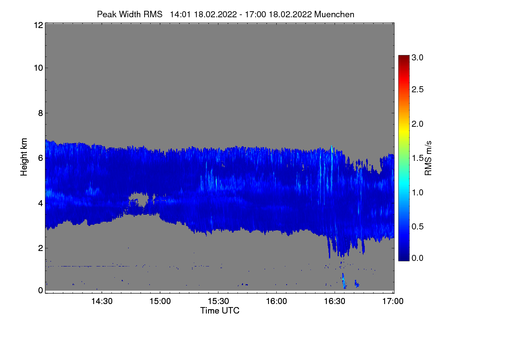The width and height of the screenshot is (518, 345).
Task: Click the 16:00 time tick label
Action: click(x=276, y=301)
